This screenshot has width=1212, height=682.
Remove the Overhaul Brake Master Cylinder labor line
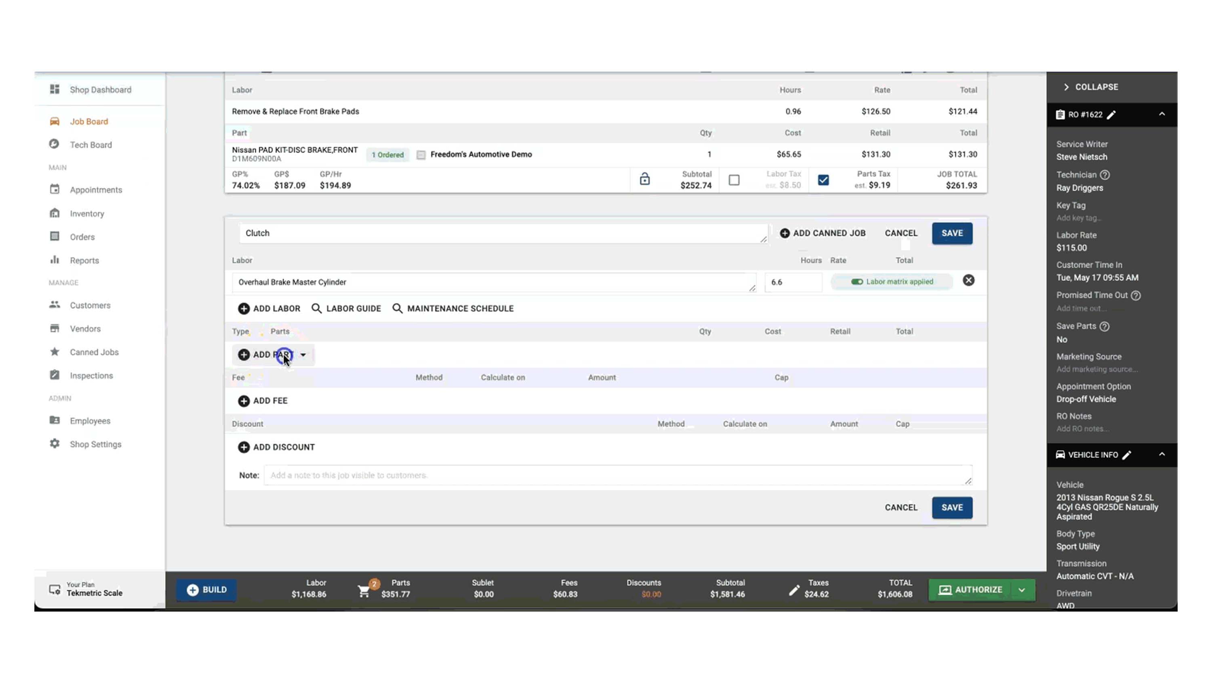click(968, 280)
